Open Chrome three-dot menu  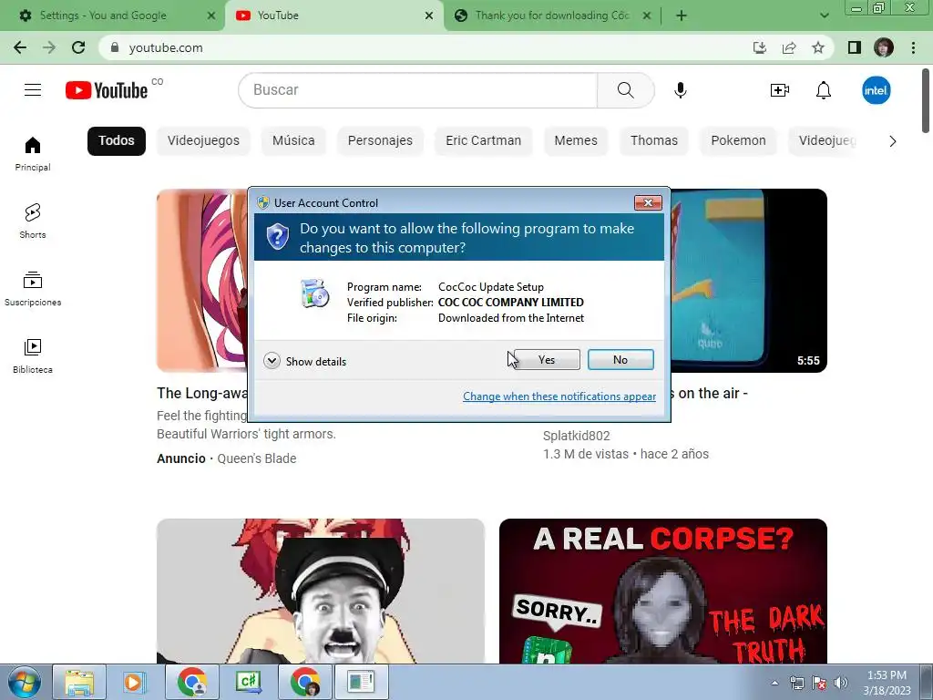click(913, 47)
